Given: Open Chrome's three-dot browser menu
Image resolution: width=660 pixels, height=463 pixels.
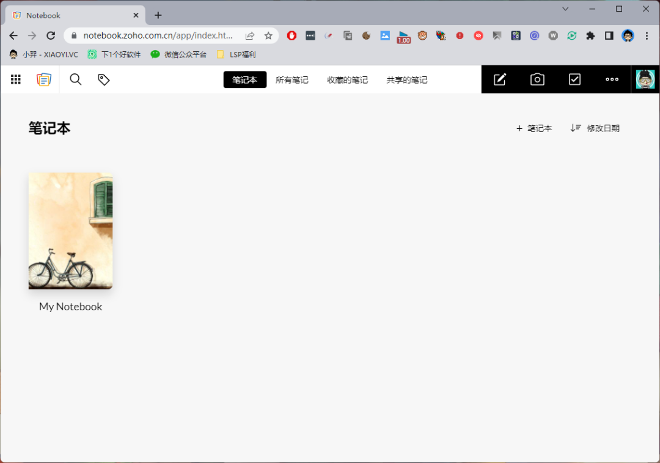Looking at the screenshot, I should tap(647, 35).
